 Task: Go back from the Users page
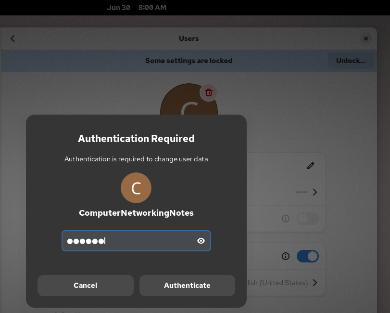pos(13,39)
